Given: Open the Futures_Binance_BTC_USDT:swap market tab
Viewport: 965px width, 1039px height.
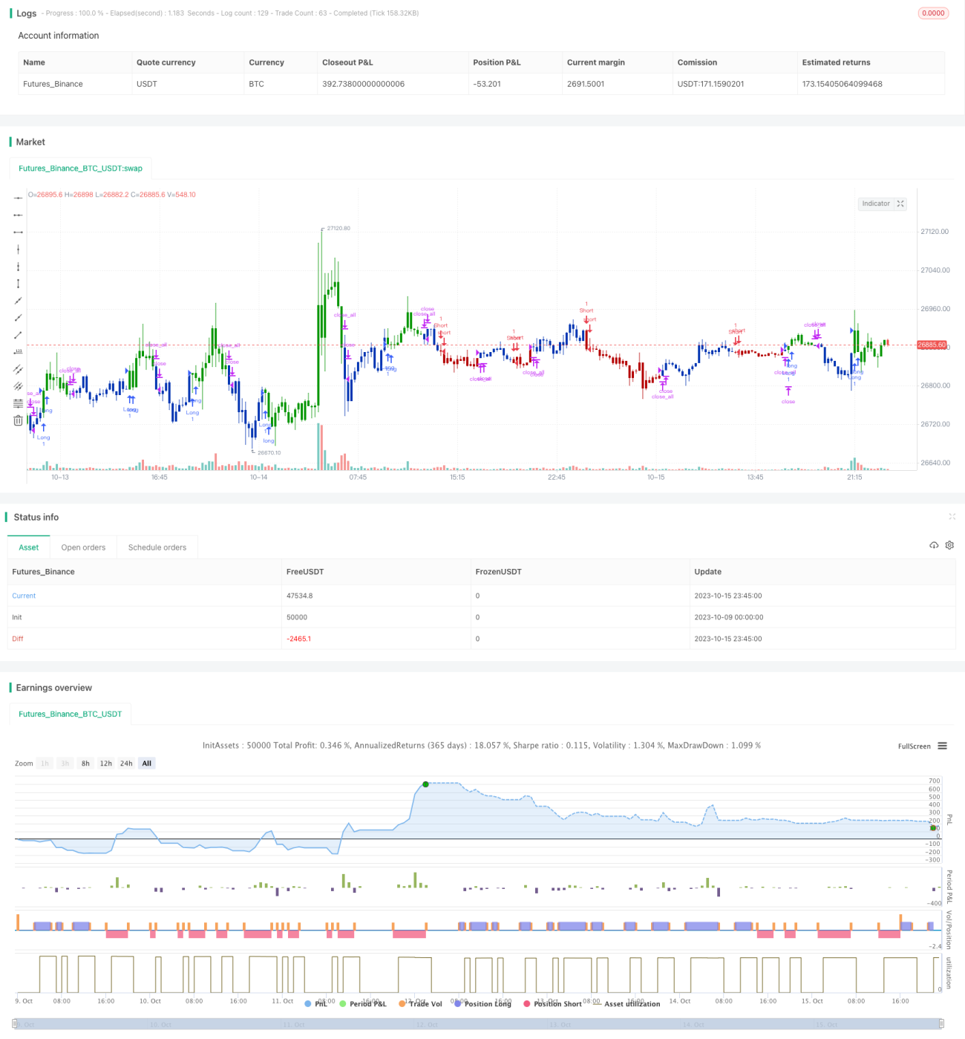Looking at the screenshot, I should [x=80, y=169].
